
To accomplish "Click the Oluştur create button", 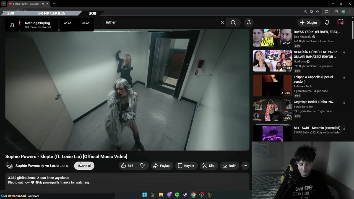I will tap(309, 23).
